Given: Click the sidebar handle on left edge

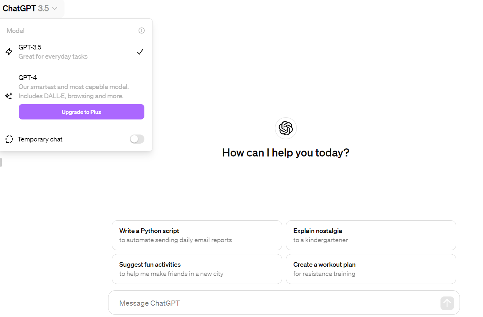Looking at the screenshot, I should (x=1, y=162).
